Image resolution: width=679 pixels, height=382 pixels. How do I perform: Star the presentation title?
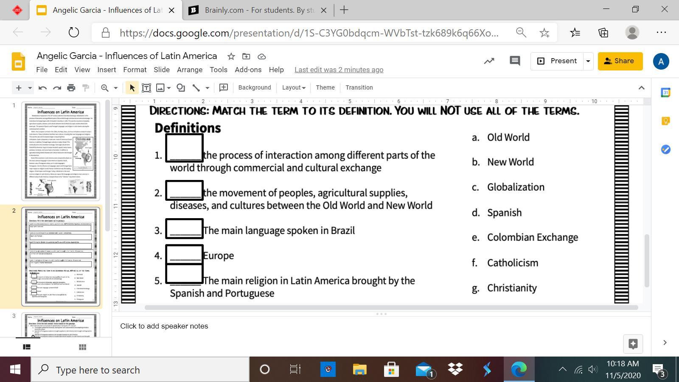pos(231,56)
